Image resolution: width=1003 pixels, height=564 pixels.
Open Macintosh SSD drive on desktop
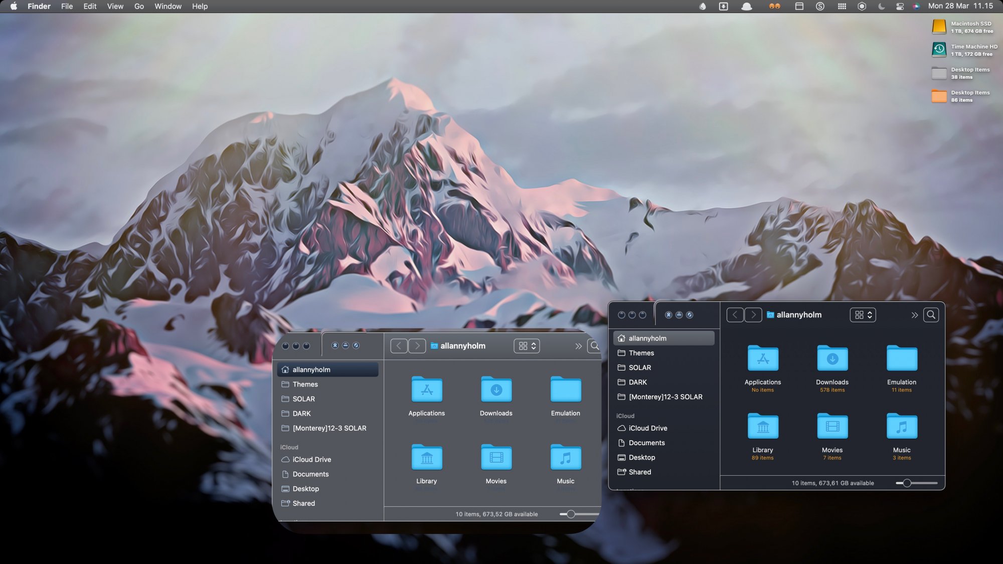tap(939, 27)
